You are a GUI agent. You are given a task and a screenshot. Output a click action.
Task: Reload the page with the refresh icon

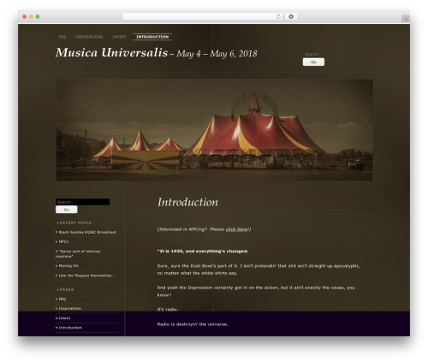click(278, 16)
